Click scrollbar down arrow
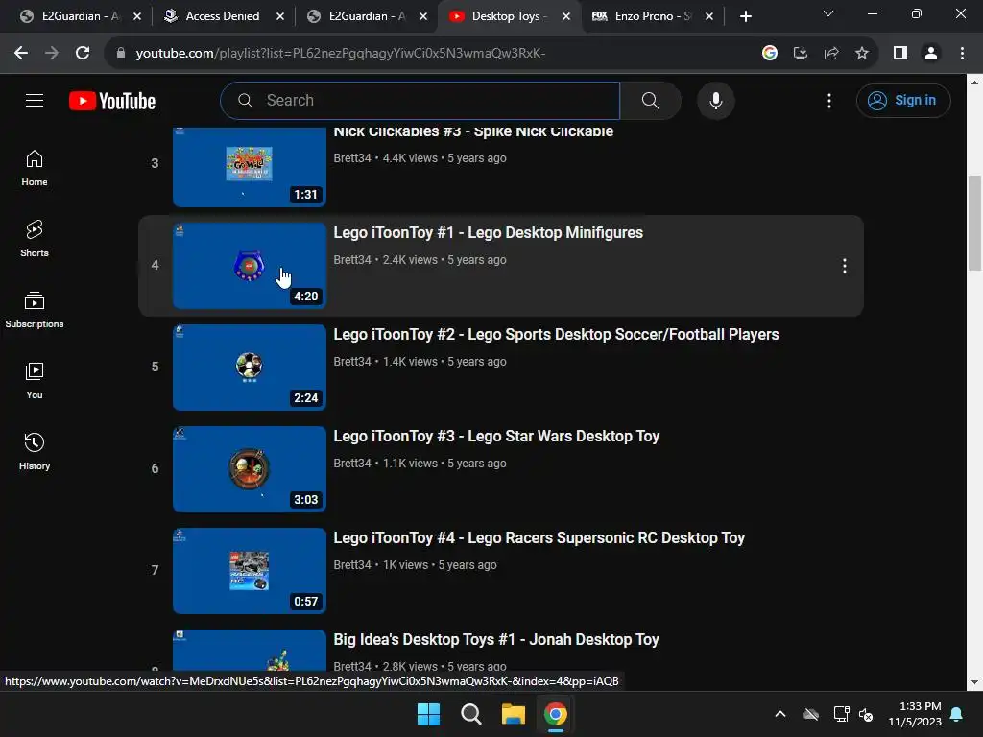The image size is (983, 737). coord(975,682)
